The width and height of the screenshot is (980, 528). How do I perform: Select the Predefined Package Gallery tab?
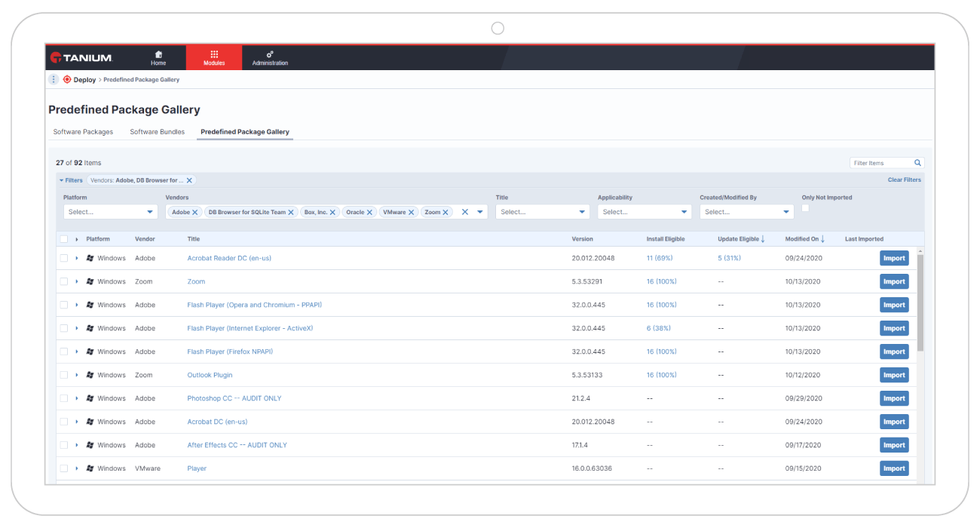[x=245, y=132]
